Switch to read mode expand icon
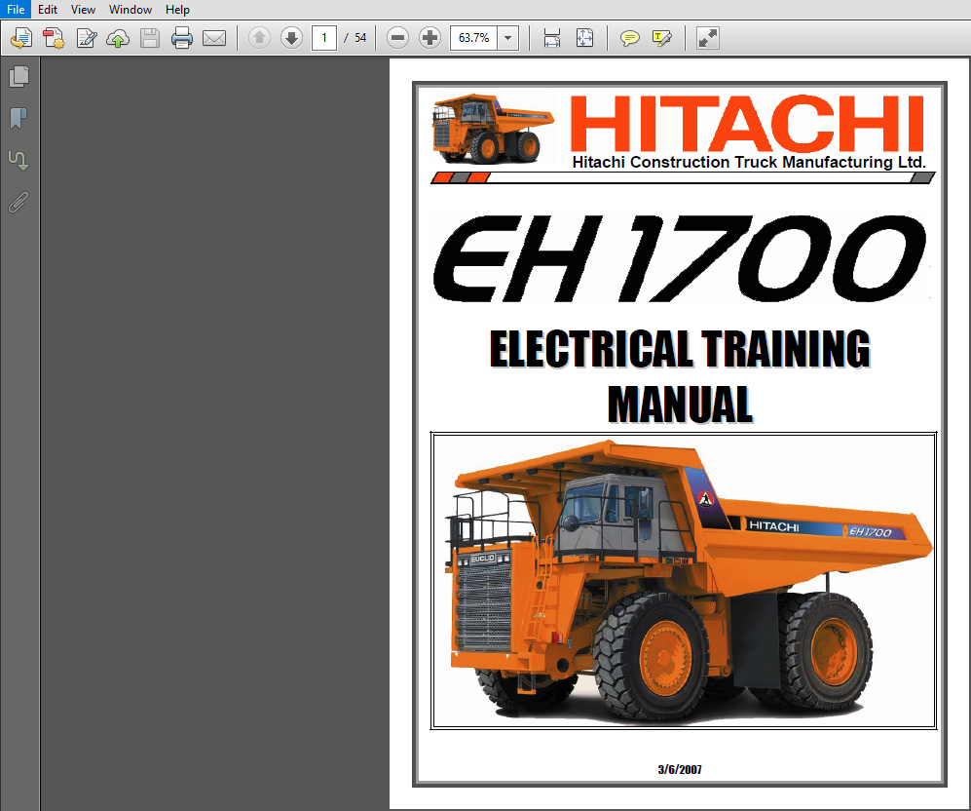Viewport: 971px width, 811px height. click(x=707, y=38)
